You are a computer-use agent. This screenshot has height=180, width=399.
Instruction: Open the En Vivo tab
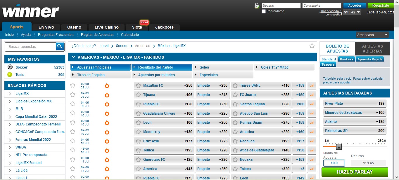tap(46, 27)
